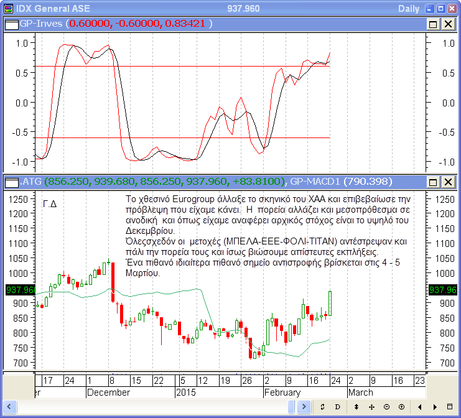
Task: Click the .ATG price pane menu icon
Action: pos(12,182)
